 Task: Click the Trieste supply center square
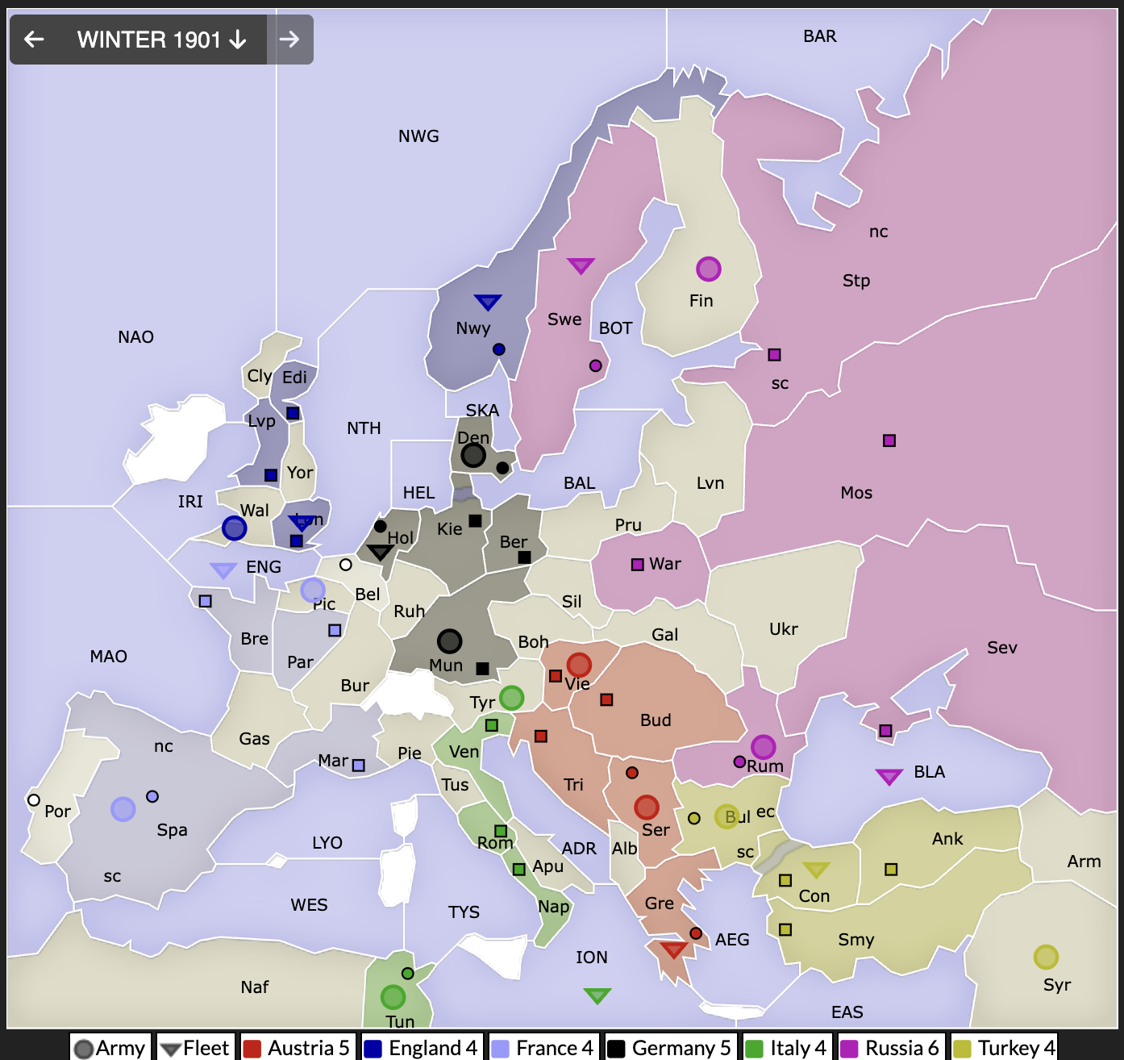(x=541, y=736)
